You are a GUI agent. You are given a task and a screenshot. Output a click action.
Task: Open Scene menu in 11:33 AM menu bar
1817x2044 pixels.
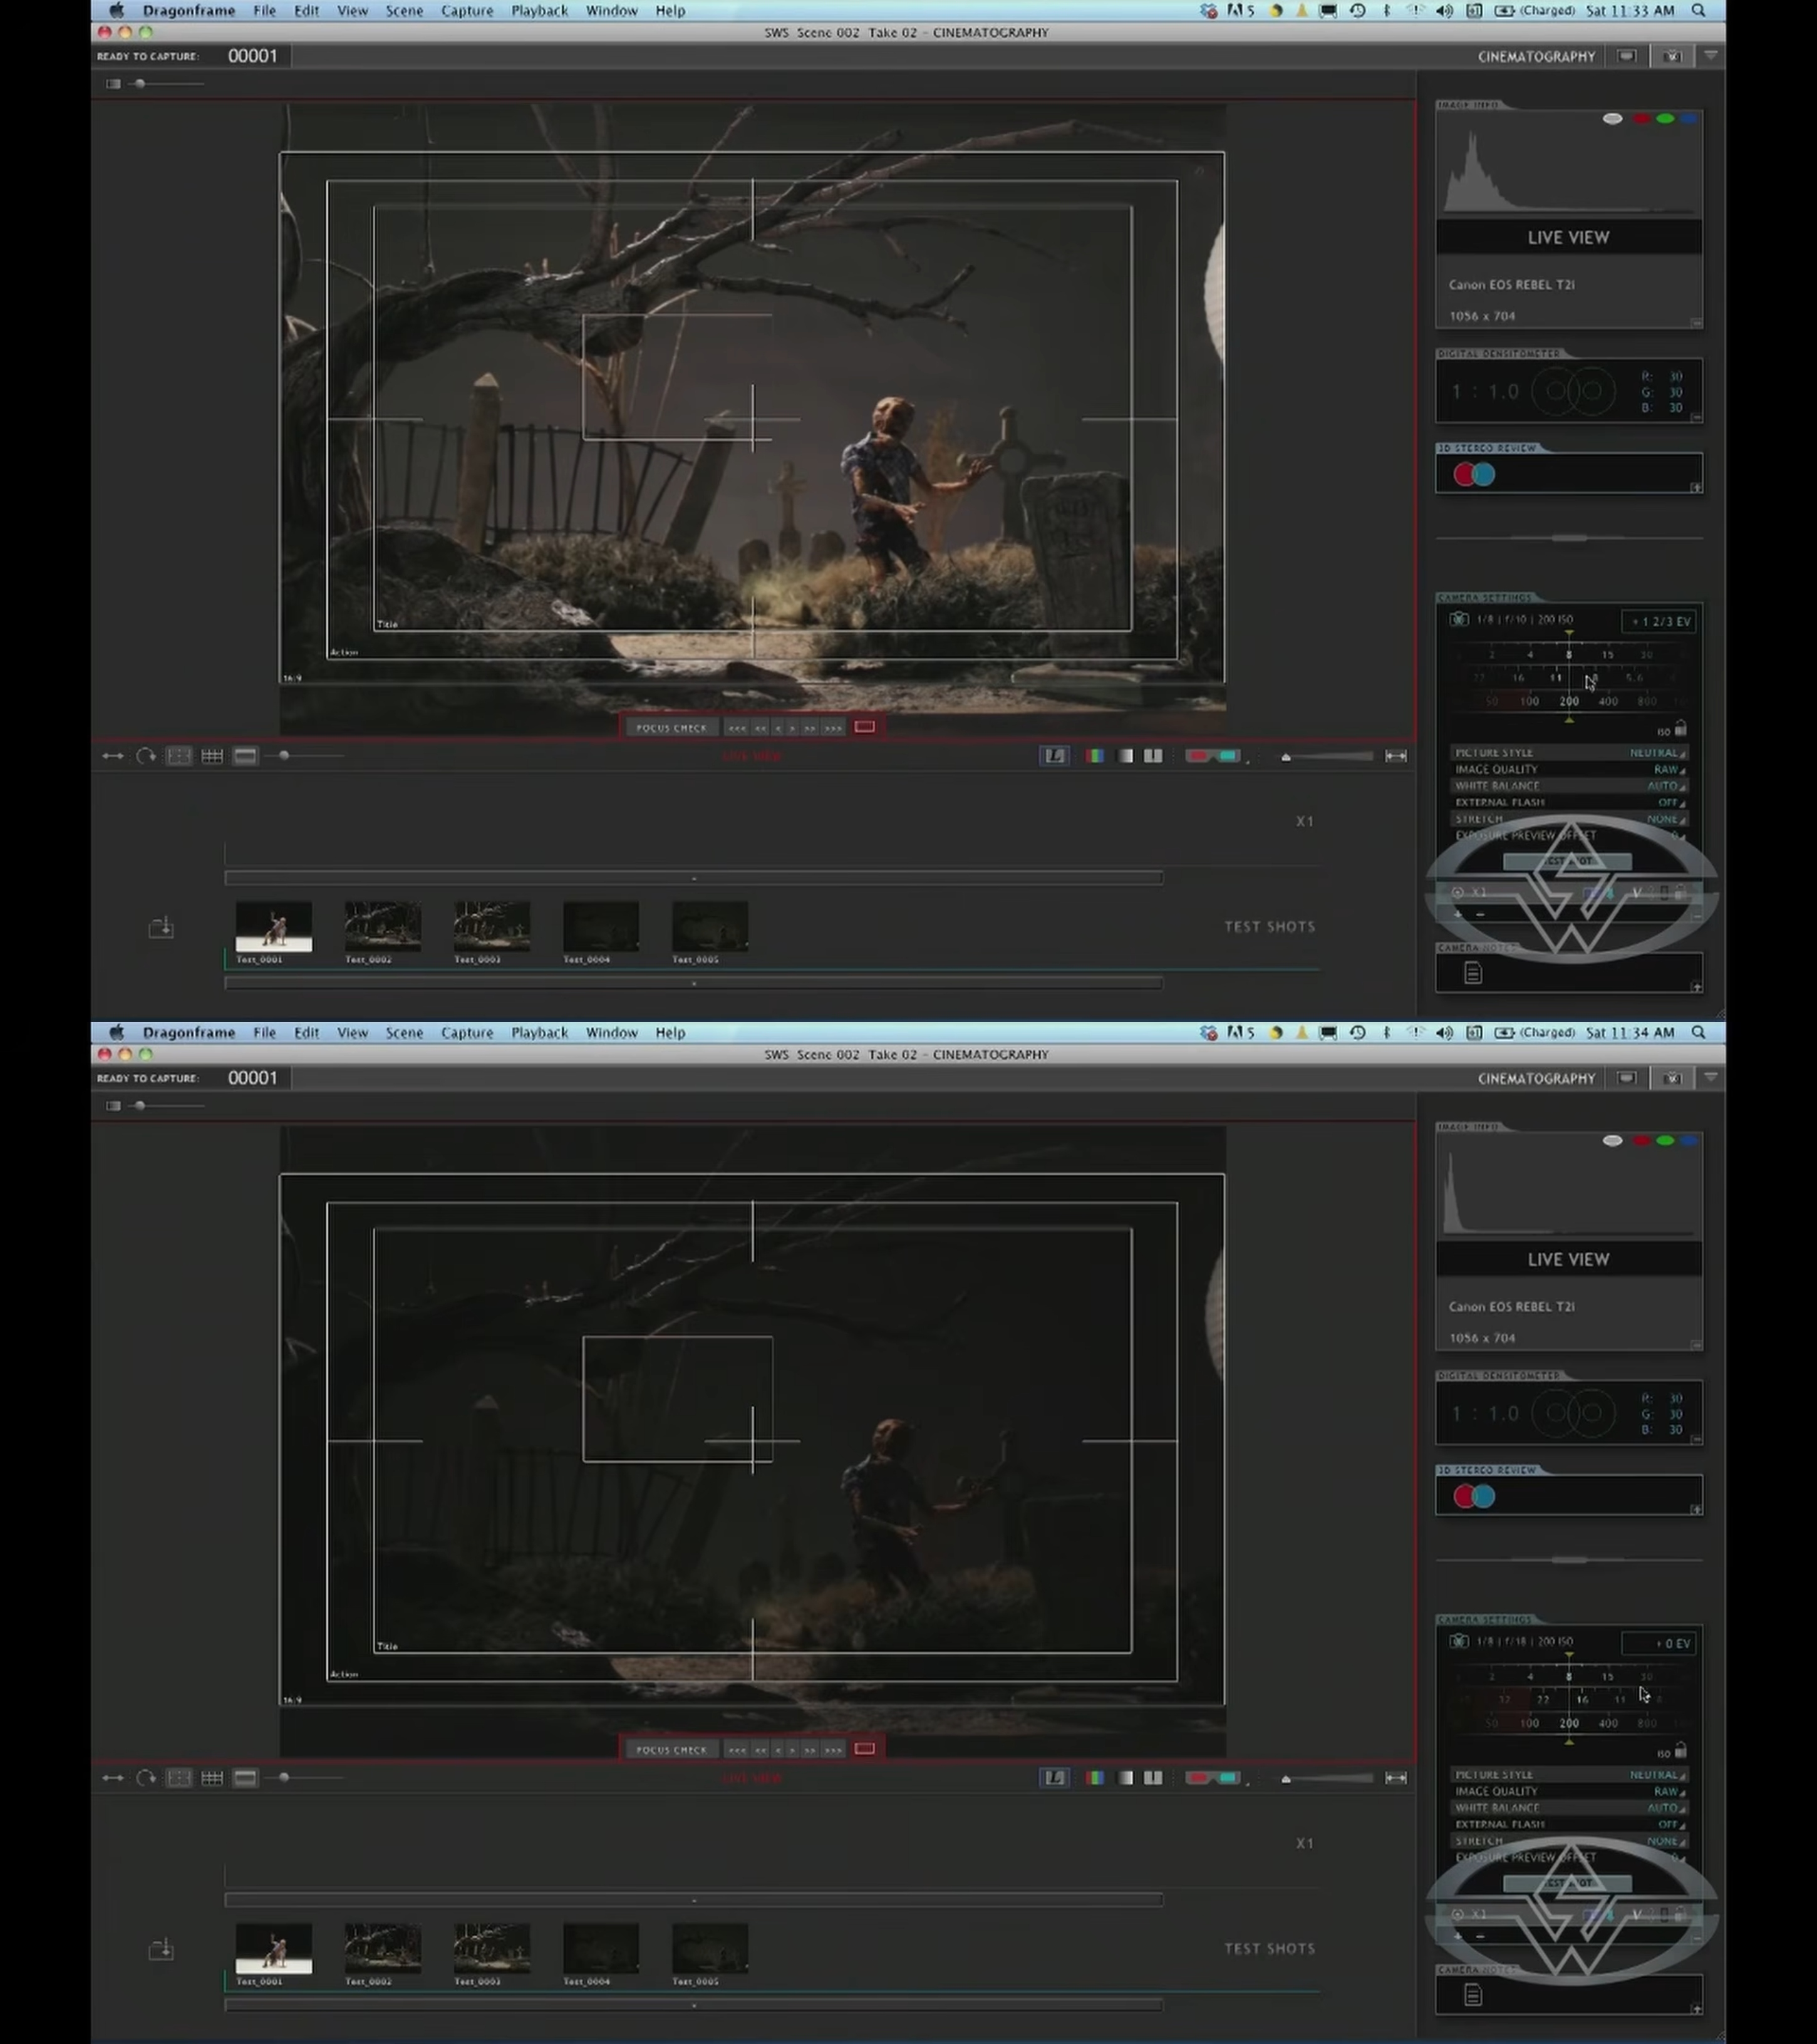[x=404, y=11]
